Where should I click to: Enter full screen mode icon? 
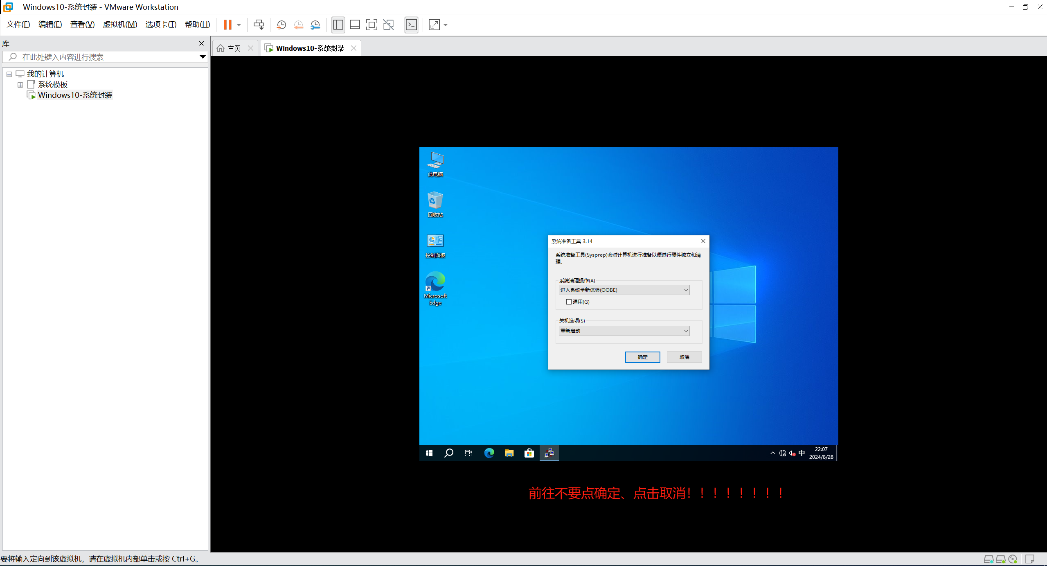coord(372,25)
